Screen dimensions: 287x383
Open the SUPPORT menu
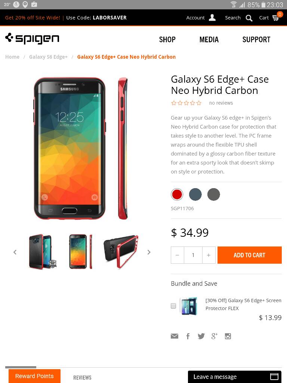click(x=256, y=40)
